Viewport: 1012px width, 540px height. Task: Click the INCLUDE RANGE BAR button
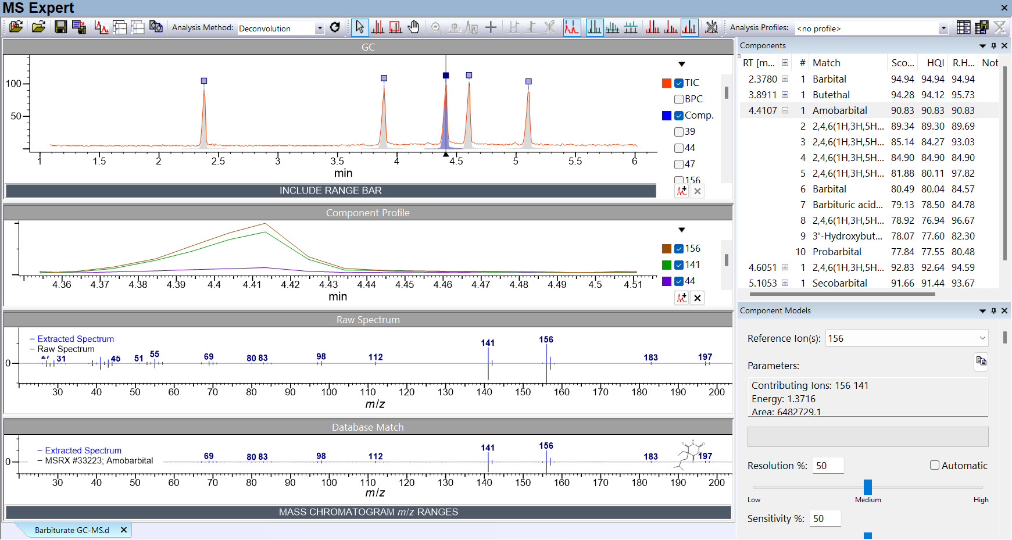click(330, 191)
